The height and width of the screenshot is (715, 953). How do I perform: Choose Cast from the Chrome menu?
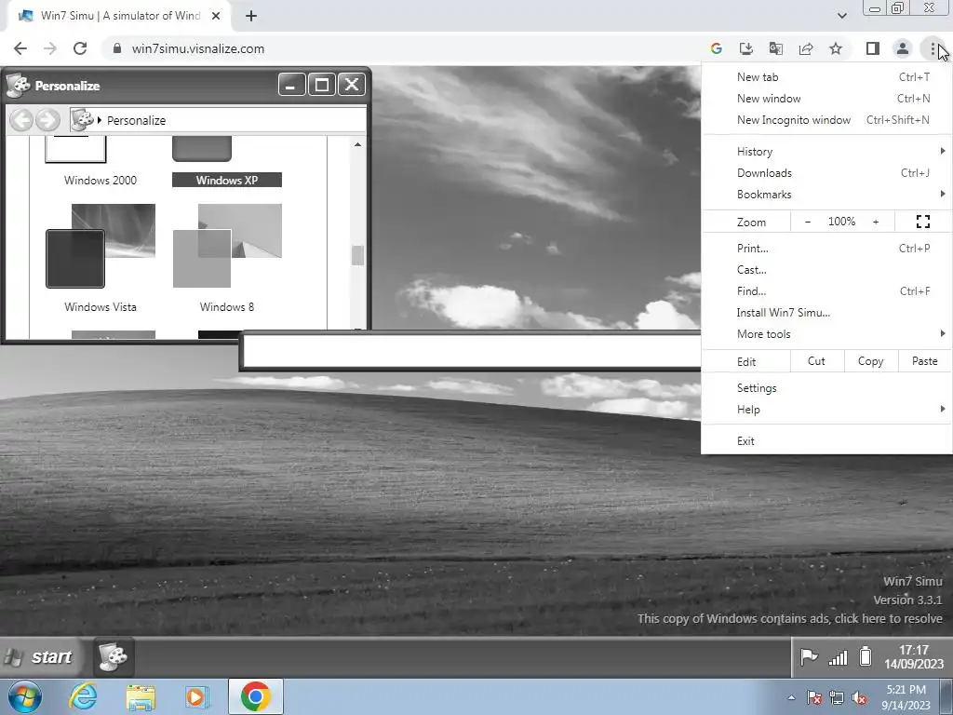[x=826, y=269]
